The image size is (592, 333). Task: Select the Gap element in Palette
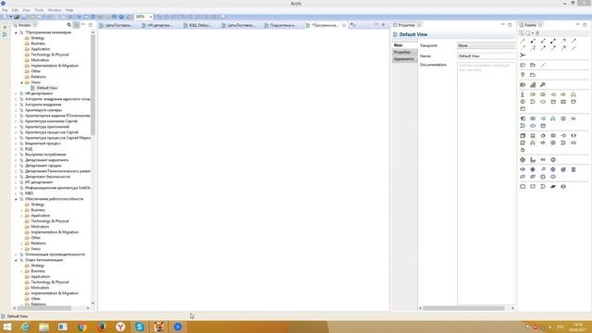563,187
